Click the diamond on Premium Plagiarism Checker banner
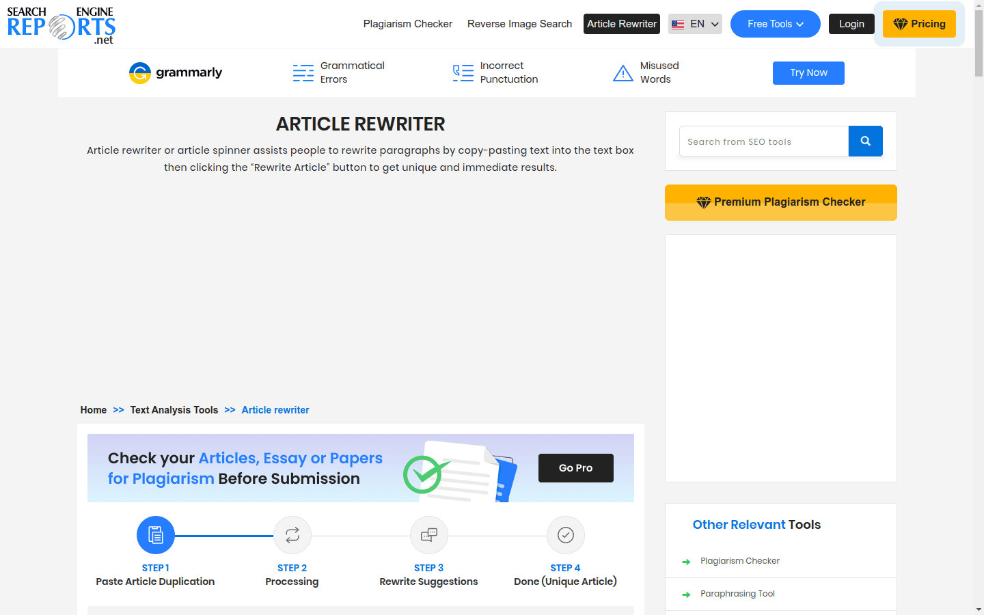Screen dimensions: 984x615 point(704,202)
